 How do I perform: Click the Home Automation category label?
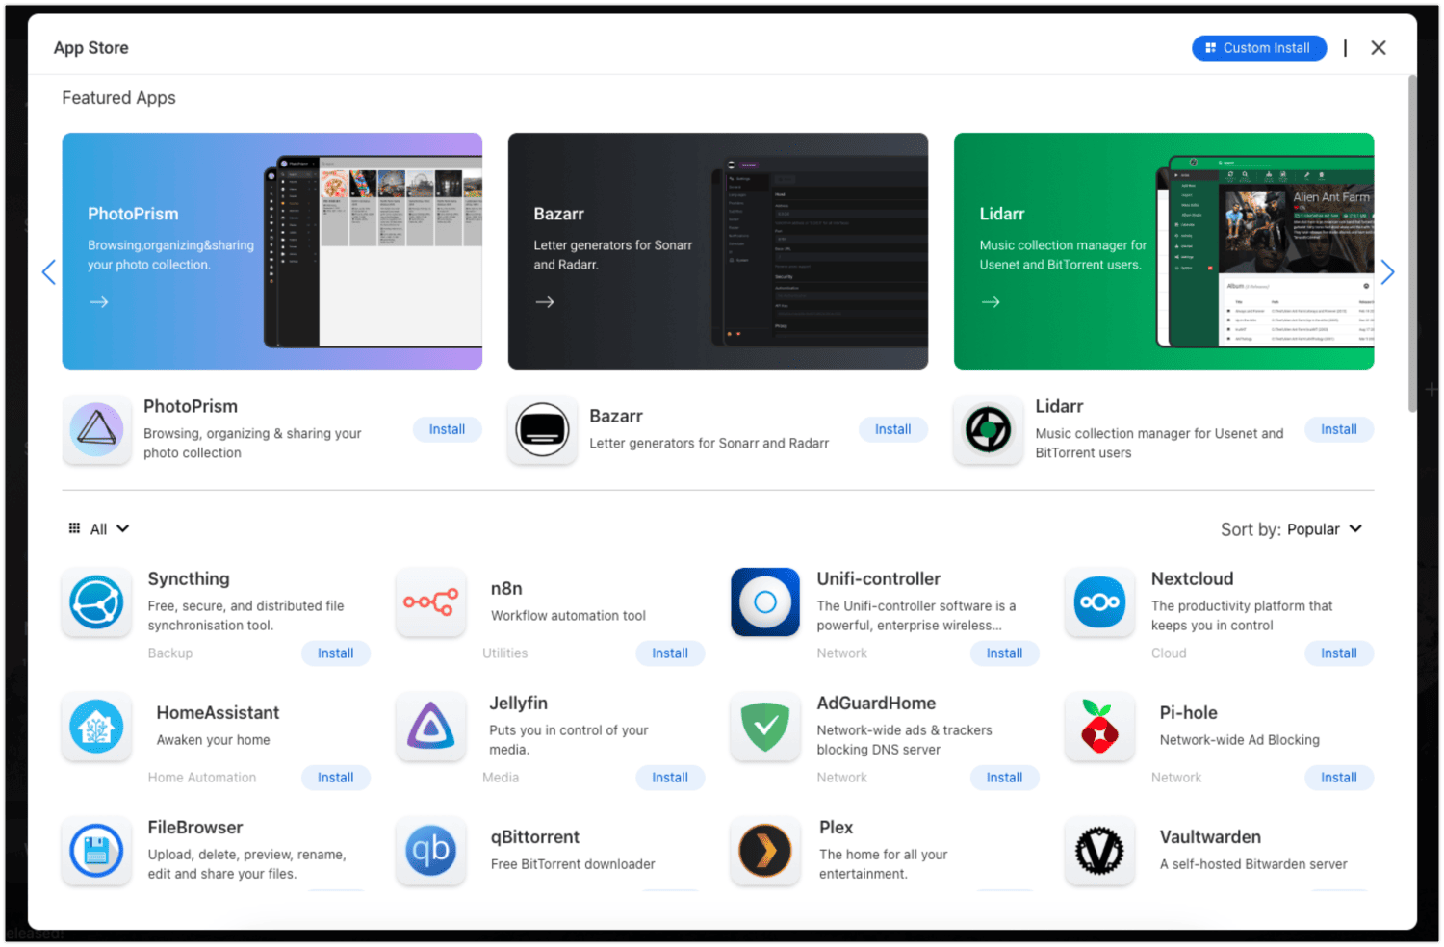coord(202,778)
